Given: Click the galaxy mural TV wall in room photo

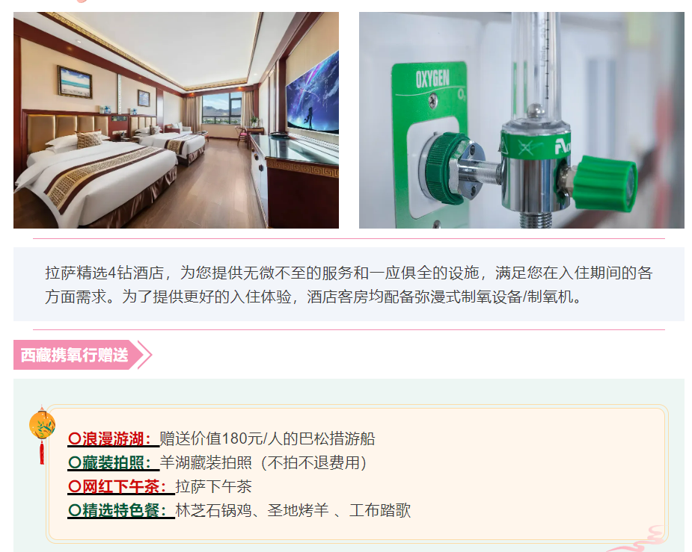Looking at the screenshot, I should 313,93.
